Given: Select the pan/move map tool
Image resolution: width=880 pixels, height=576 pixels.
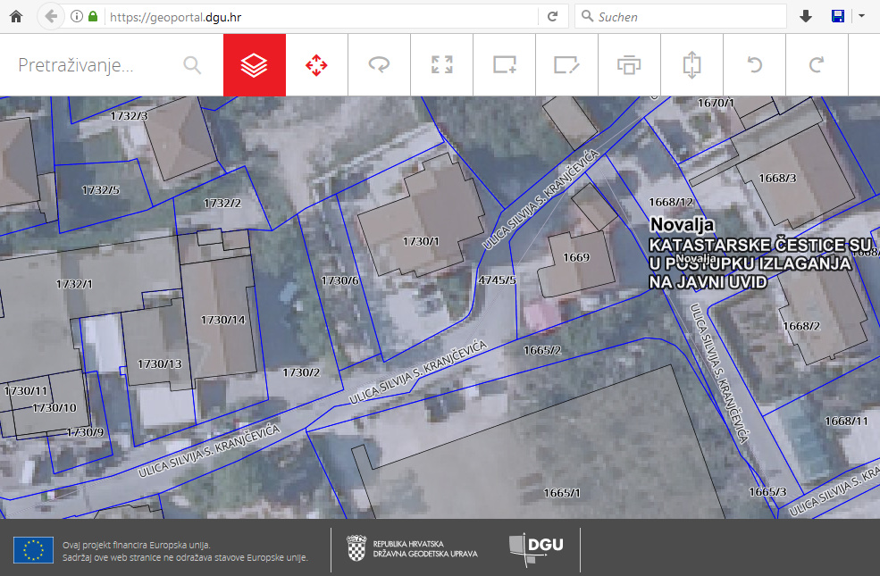Looking at the screenshot, I should pos(316,65).
